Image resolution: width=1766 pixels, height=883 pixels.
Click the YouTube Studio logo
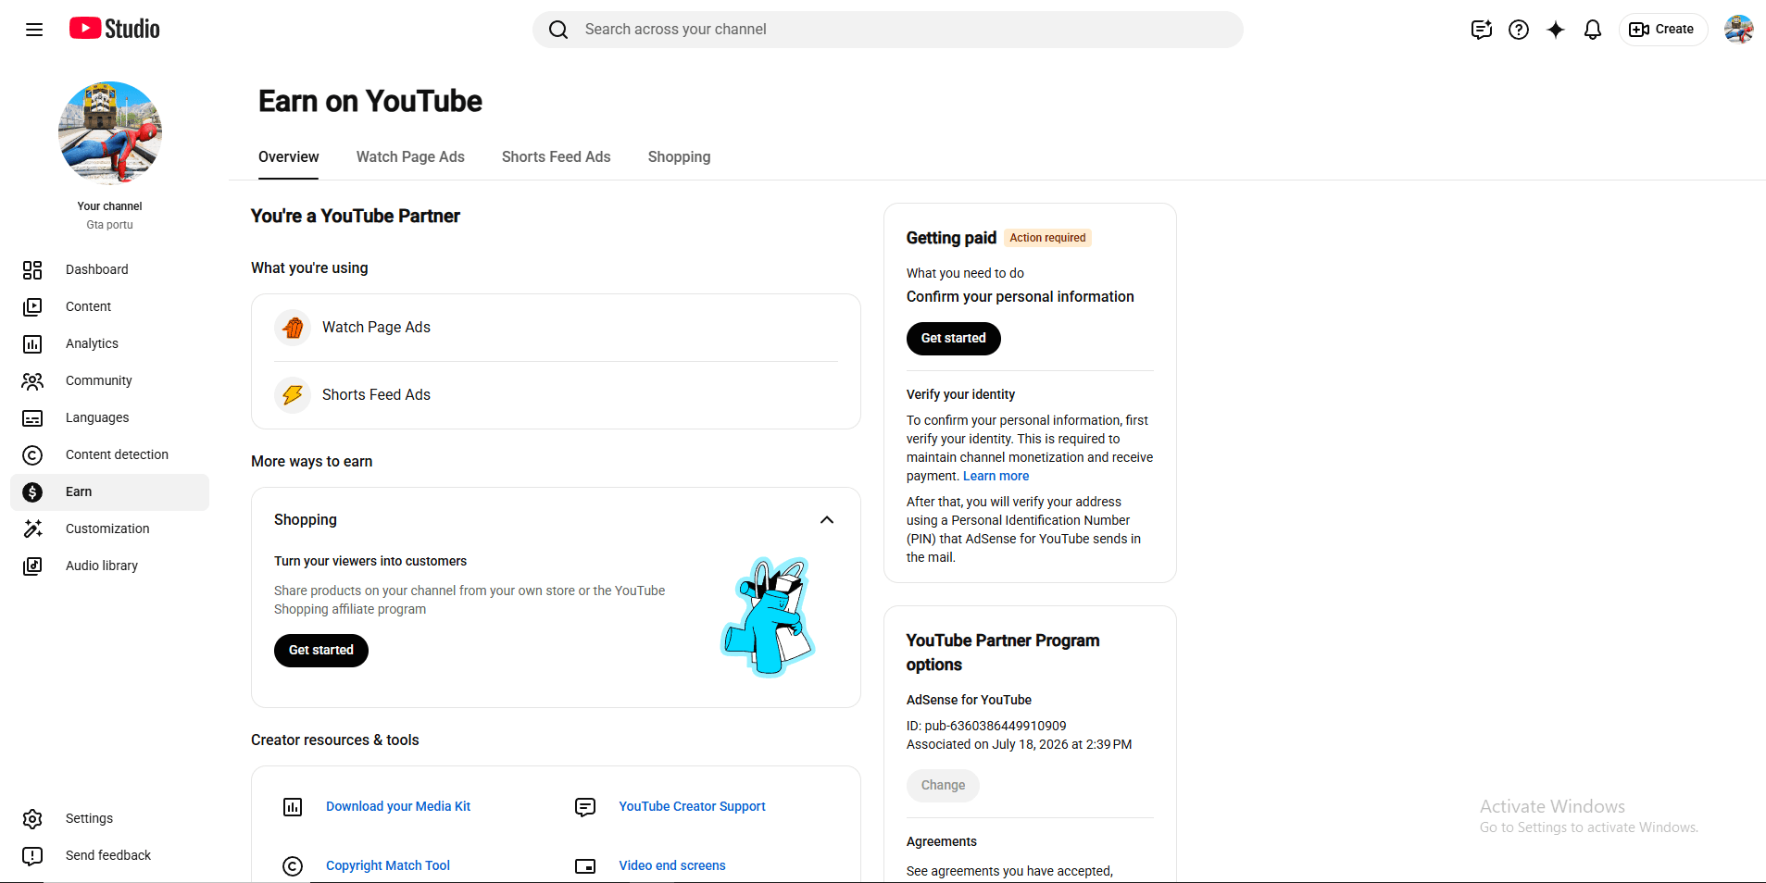(x=115, y=29)
